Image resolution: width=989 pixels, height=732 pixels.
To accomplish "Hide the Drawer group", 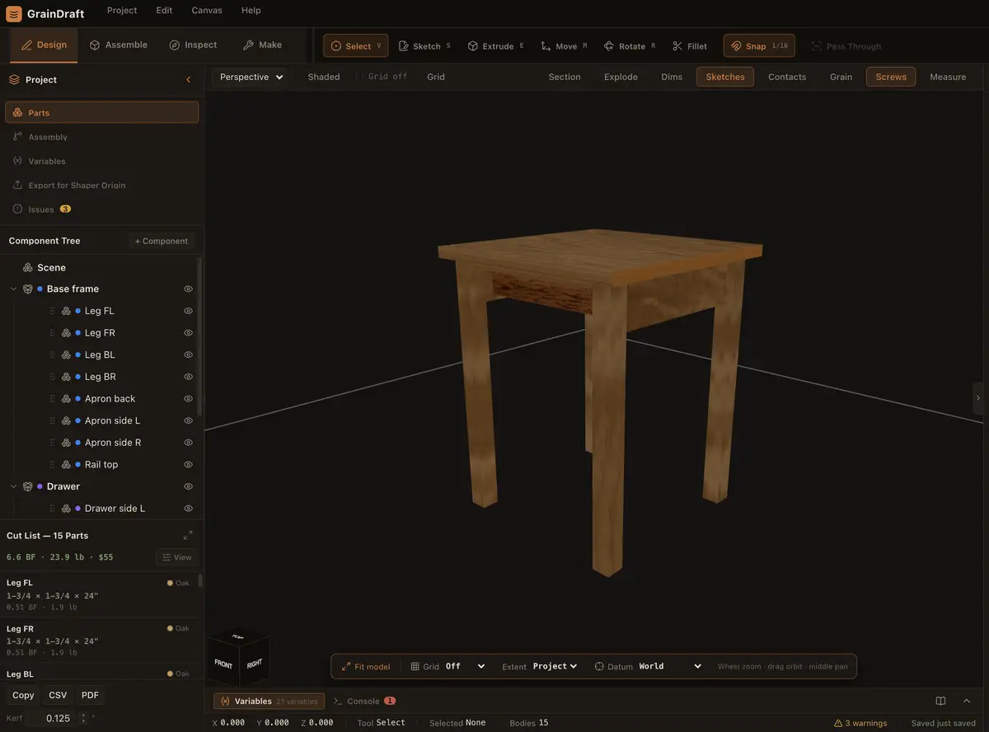I will [x=188, y=486].
